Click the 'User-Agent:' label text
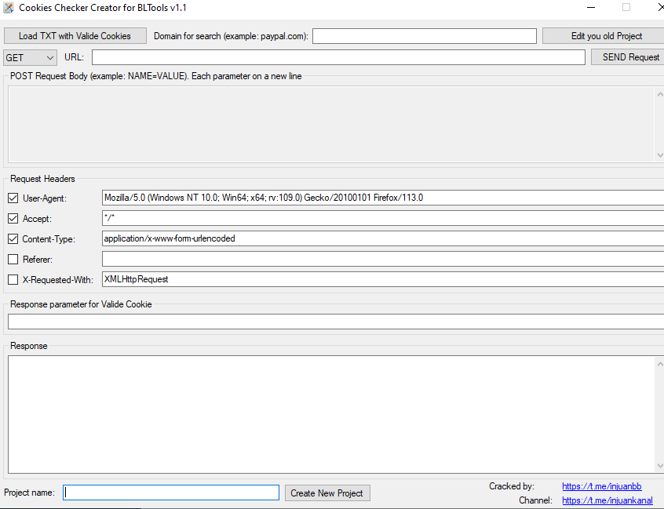Image resolution: width=664 pixels, height=509 pixels. 45,198
